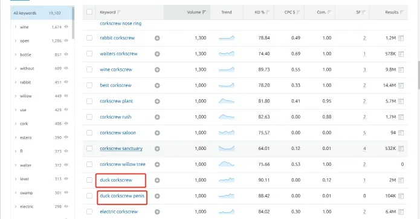Add electric corkscrew via plus icon
420x219 pixels.
click(157, 212)
